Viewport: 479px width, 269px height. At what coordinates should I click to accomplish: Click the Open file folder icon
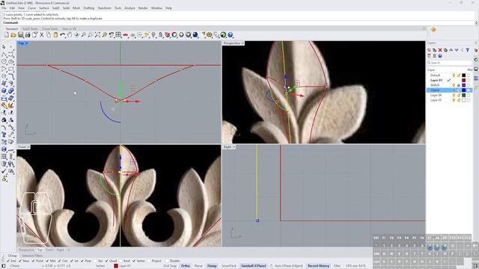pyautogui.click(x=13, y=35)
